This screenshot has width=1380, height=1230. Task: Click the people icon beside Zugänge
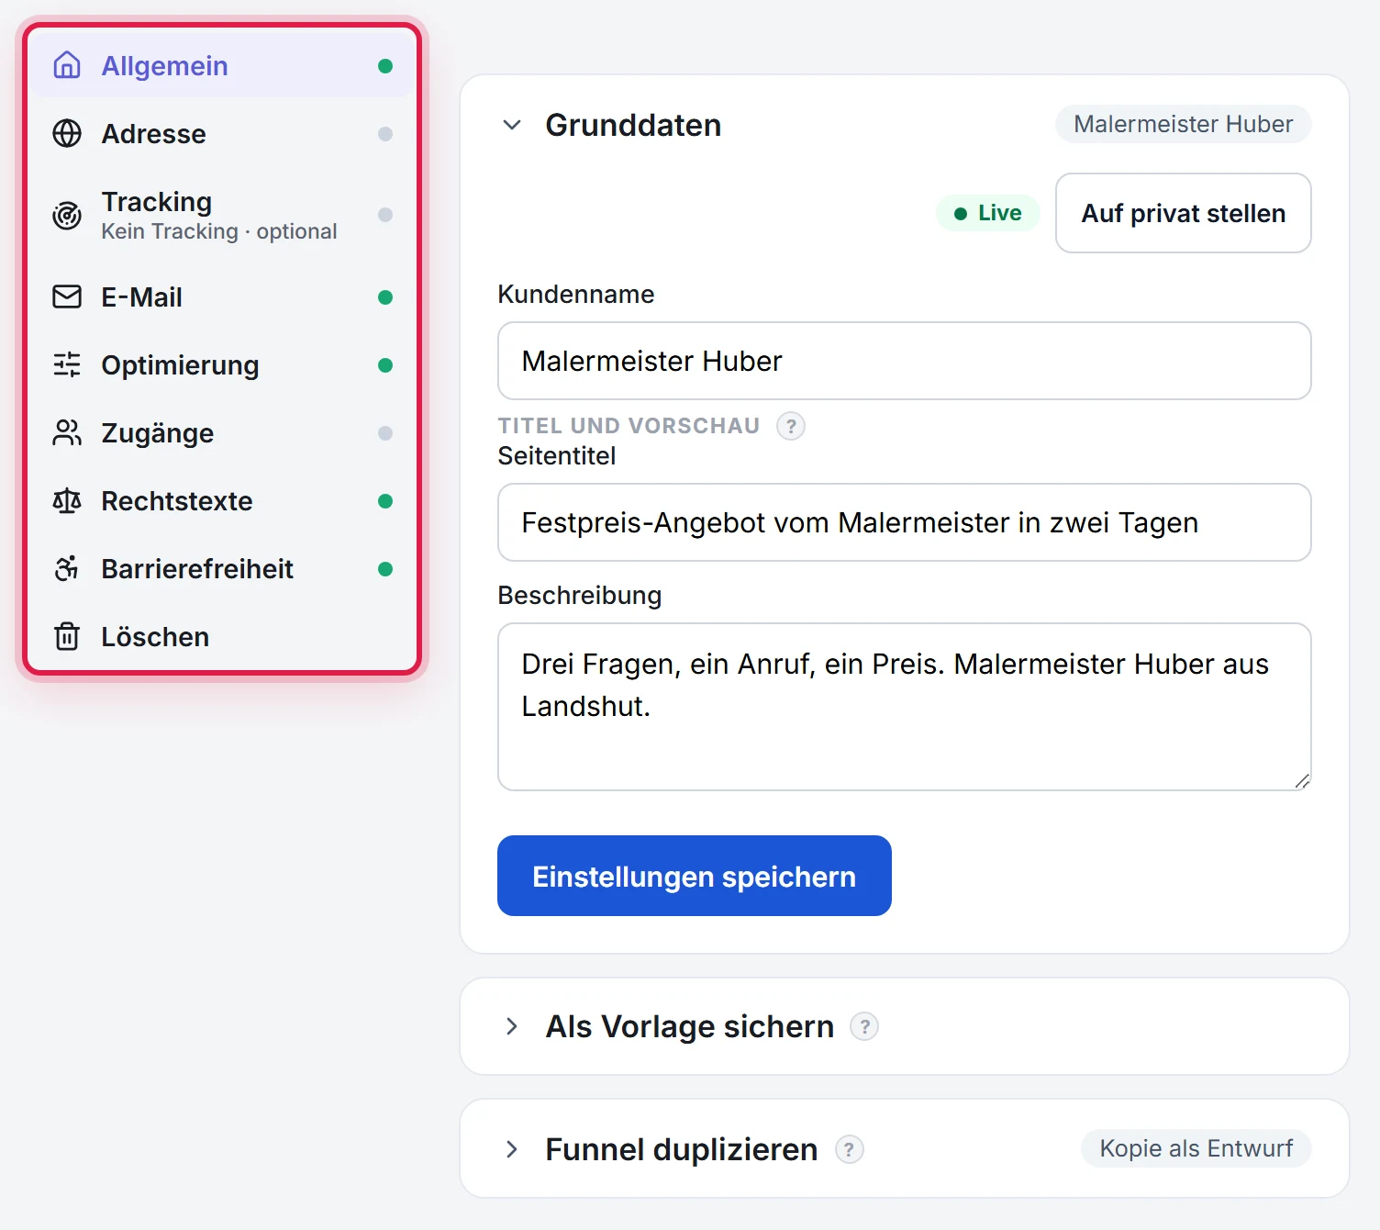(67, 432)
